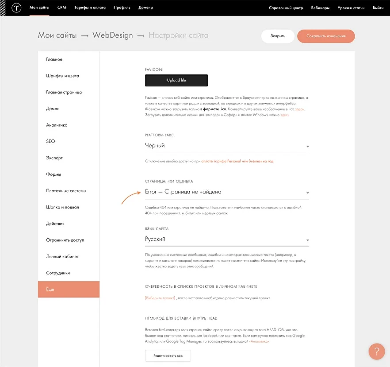Viewport: 390px width, 367px height.
Task: Expand the Platform Label dropdown arrow
Action: (307, 147)
